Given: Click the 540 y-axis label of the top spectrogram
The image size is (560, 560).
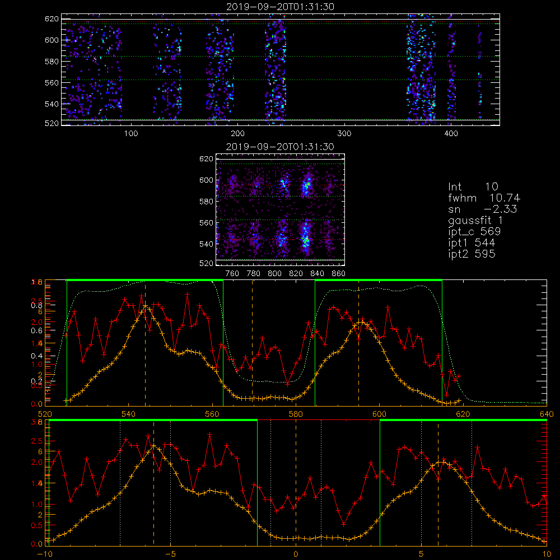Looking at the screenshot, I should pyautogui.click(x=52, y=104).
